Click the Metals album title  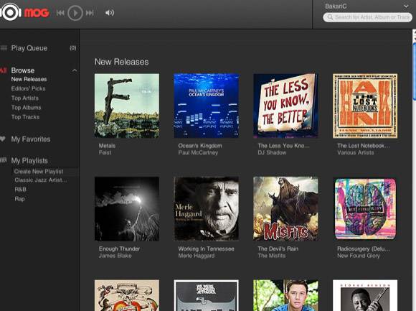pyautogui.click(x=107, y=146)
